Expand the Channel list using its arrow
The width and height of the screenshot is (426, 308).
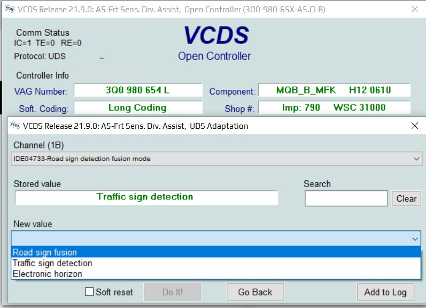(x=416, y=159)
